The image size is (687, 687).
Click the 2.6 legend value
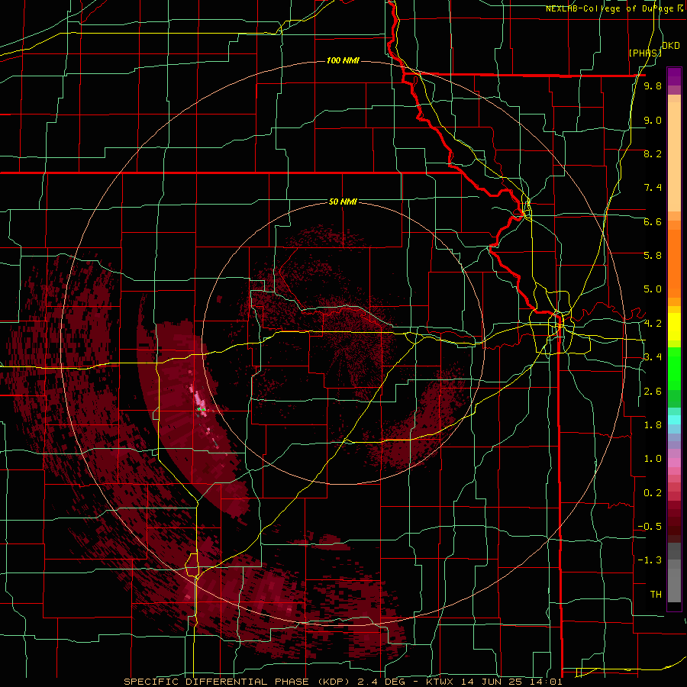653,392
